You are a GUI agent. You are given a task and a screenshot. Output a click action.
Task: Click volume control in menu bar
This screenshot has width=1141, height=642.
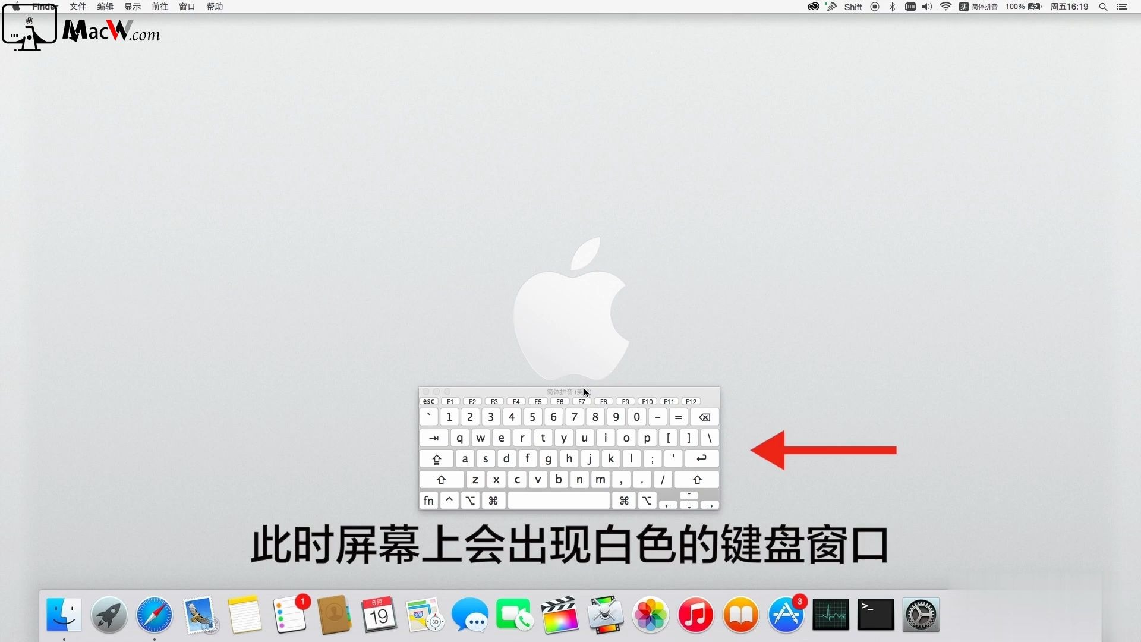(929, 7)
